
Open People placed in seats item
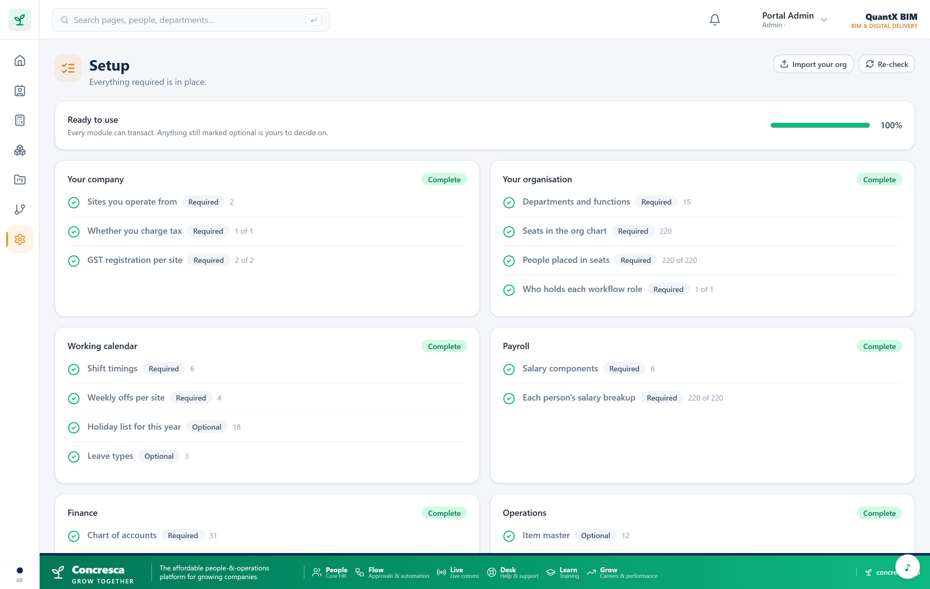[x=702, y=260]
